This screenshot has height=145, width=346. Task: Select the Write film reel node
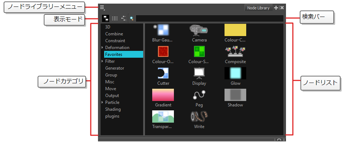coord(199,117)
